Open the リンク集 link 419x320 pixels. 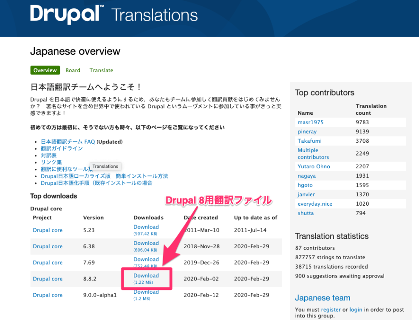[51, 162]
